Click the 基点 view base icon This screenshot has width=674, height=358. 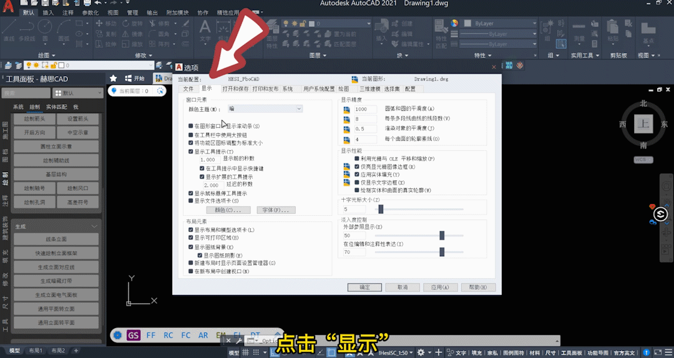click(x=648, y=32)
